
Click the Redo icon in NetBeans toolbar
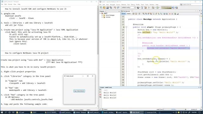point(118,8)
